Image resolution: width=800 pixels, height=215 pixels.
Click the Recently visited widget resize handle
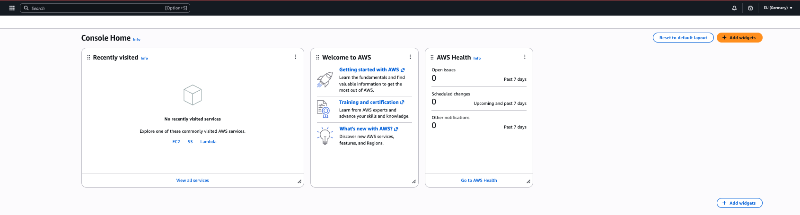coord(299,181)
